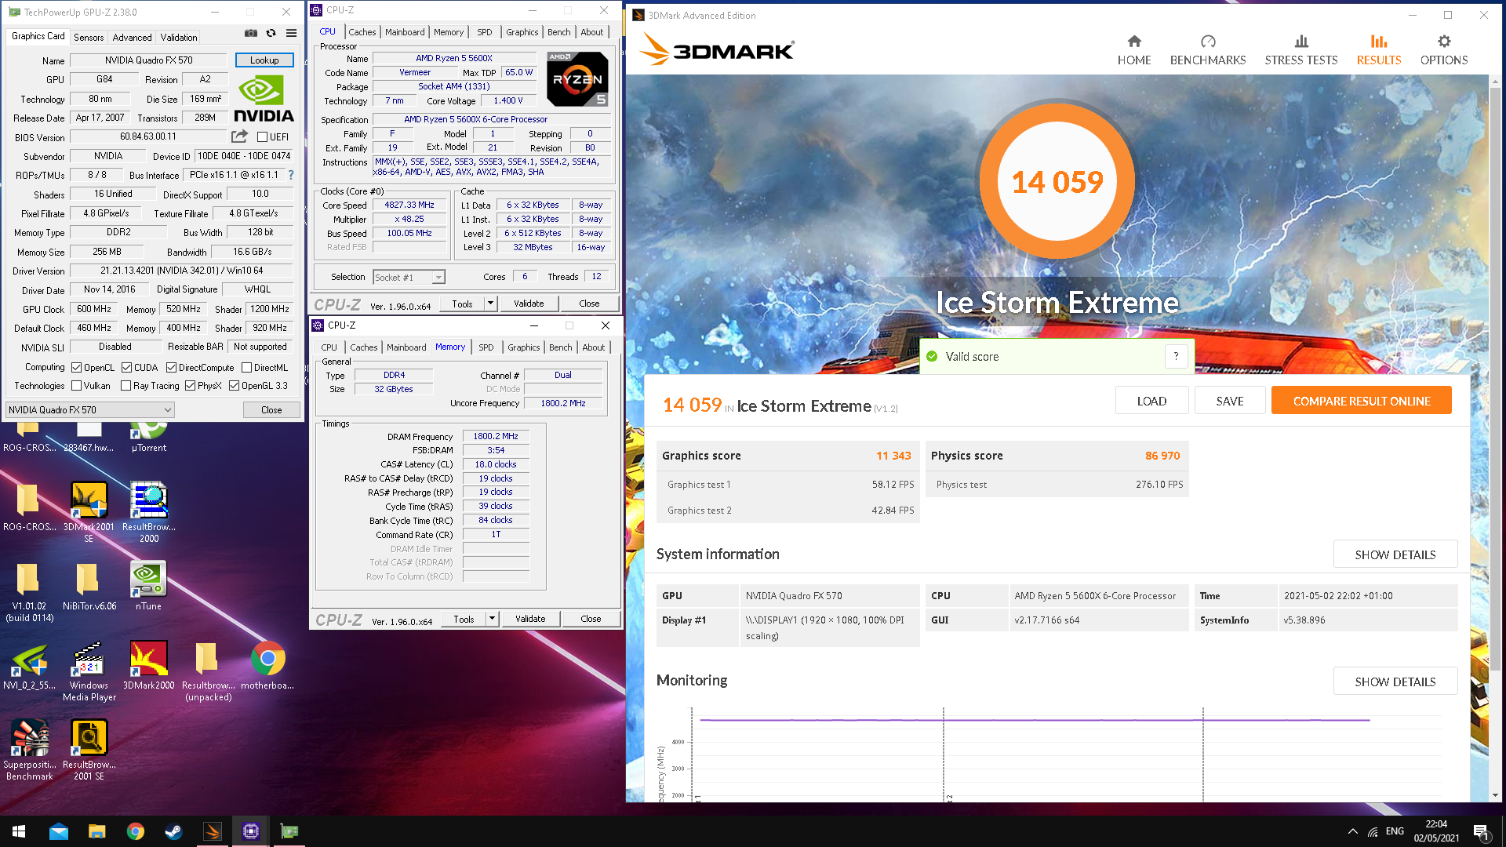This screenshot has height=847, width=1506.
Task: Toggle UEFI checkbox in GPU-Z
Action: click(x=263, y=137)
